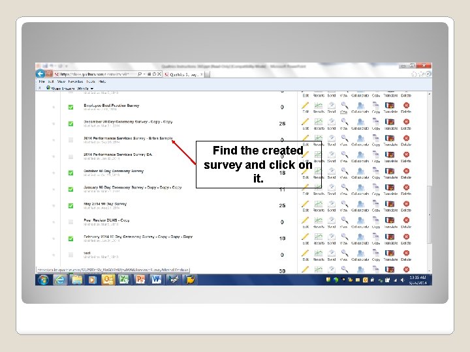Toggle active checkbox for January 90 Day Ceremony Survey
The image size is (470, 352).
click(x=70, y=190)
